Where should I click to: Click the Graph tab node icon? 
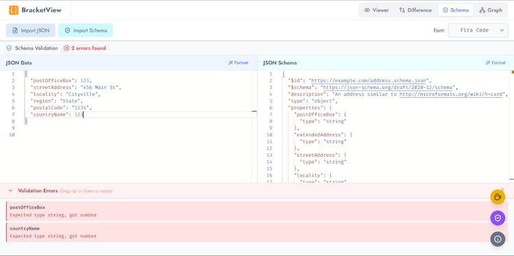click(x=482, y=10)
